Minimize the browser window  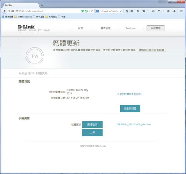(170, 2)
